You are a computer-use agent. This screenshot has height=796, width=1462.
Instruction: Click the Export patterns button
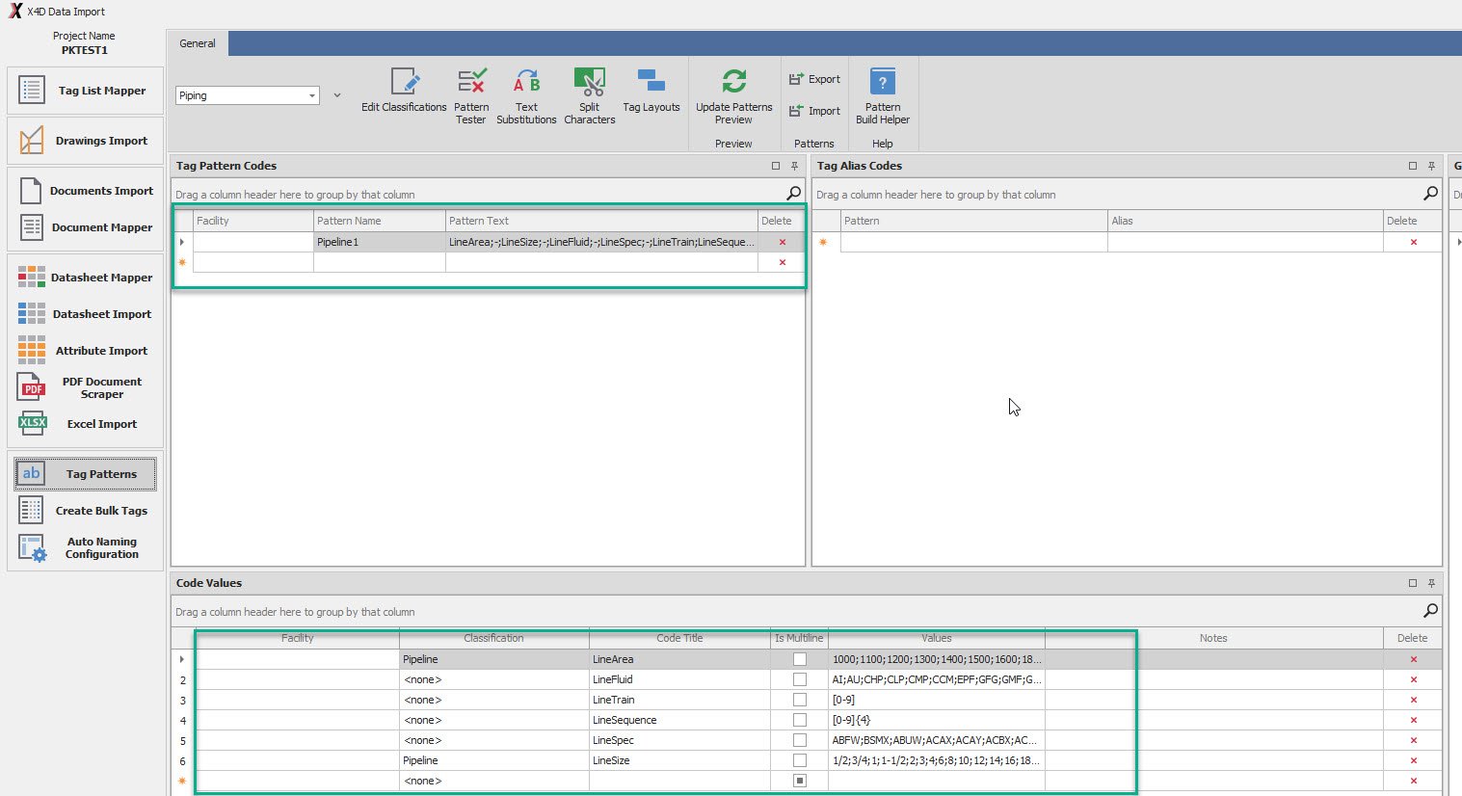coord(814,79)
